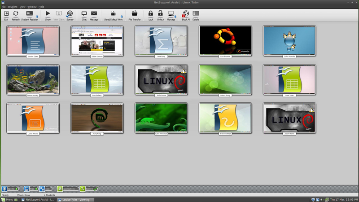Open the Window menu
The image size is (359, 202).
(x=32, y=7)
